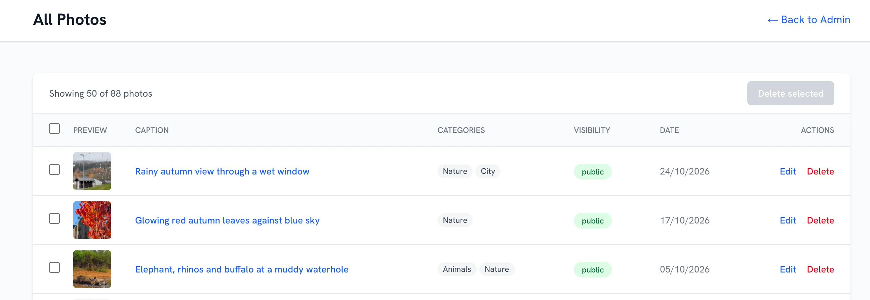Open "Rainy autumn view through a wet window" caption
The height and width of the screenshot is (300, 870).
click(x=222, y=171)
